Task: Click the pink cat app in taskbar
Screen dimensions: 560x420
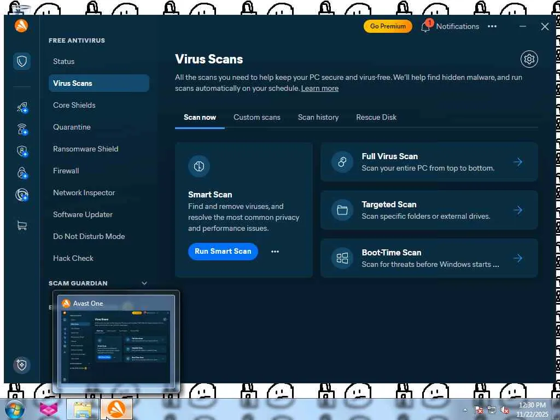Action: pyautogui.click(x=48, y=409)
